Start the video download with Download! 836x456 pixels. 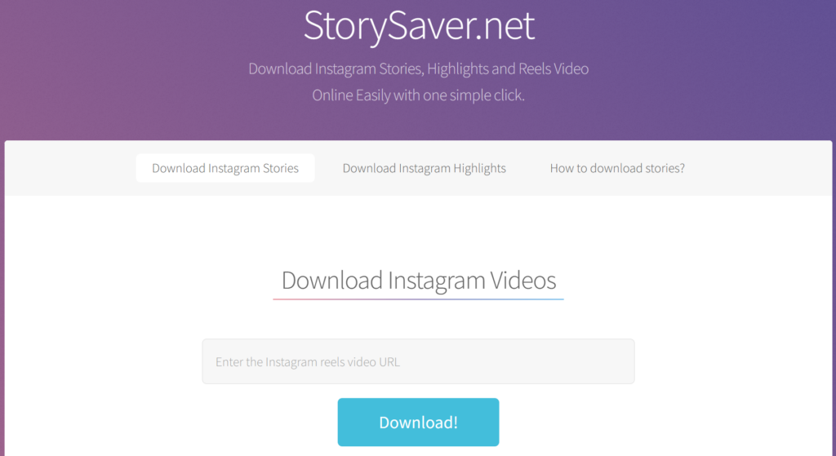(418, 422)
